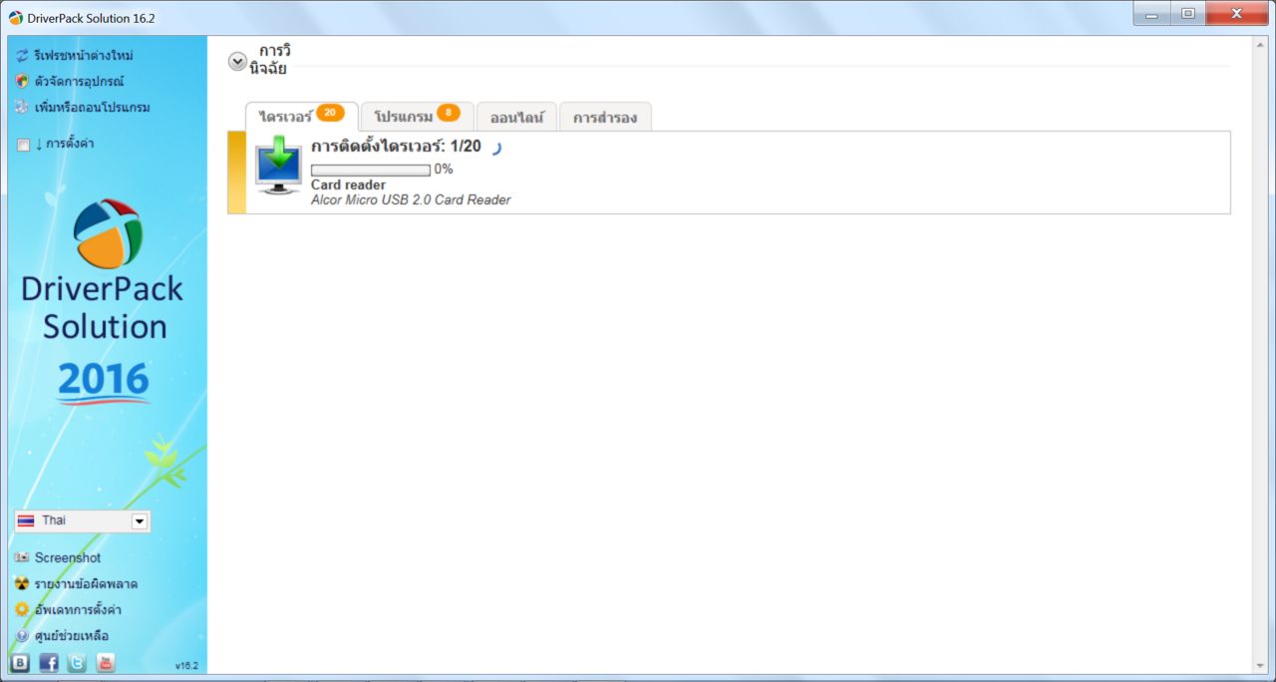The image size is (1276, 682).
Task: Click the การตั้งค่า settings label
Action: (x=70, y=144)
